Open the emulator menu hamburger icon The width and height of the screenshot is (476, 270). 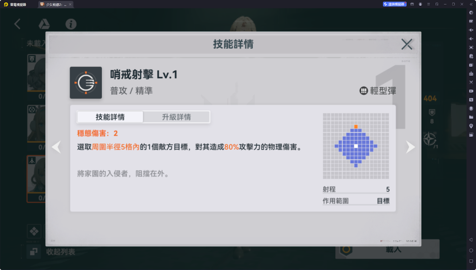point(428,4)
